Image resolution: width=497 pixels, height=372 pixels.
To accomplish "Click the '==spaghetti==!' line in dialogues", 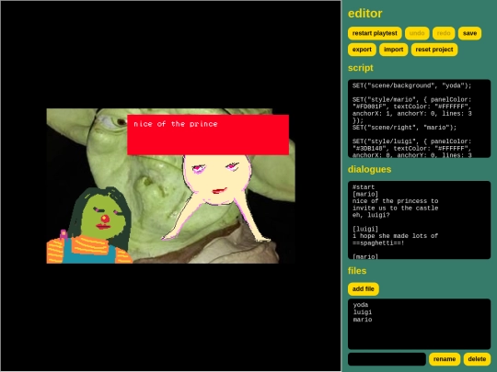I will tap(378, 242).
